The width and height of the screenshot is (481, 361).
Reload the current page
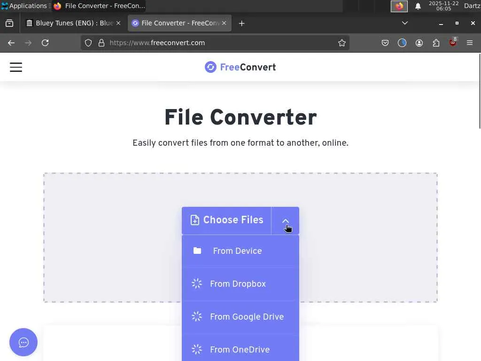pyautogui.click(x=45, y=43)
